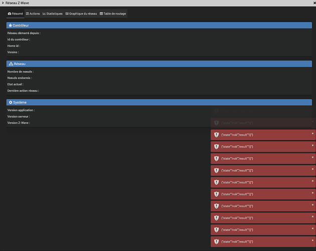Select the 'Version serveur :' label

coord(19,116)
